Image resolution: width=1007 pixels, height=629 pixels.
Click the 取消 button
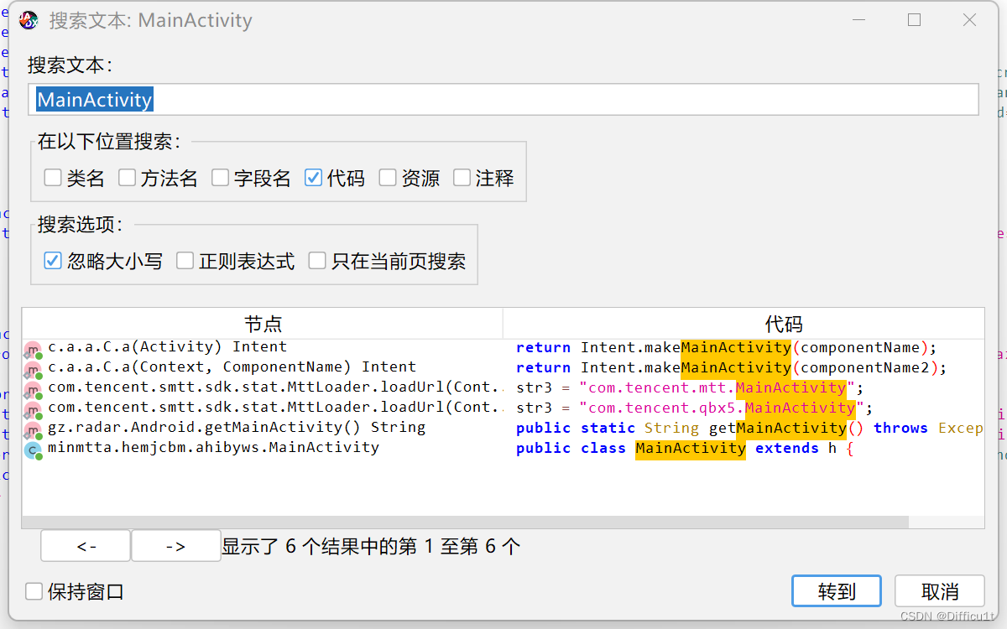(940, 591)
